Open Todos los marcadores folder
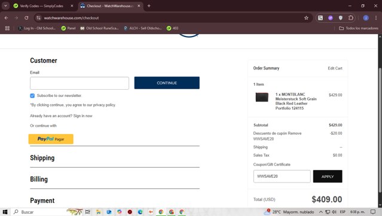This screenshot has height=216, width=382. pyautogui.click(x=359, y=28)
